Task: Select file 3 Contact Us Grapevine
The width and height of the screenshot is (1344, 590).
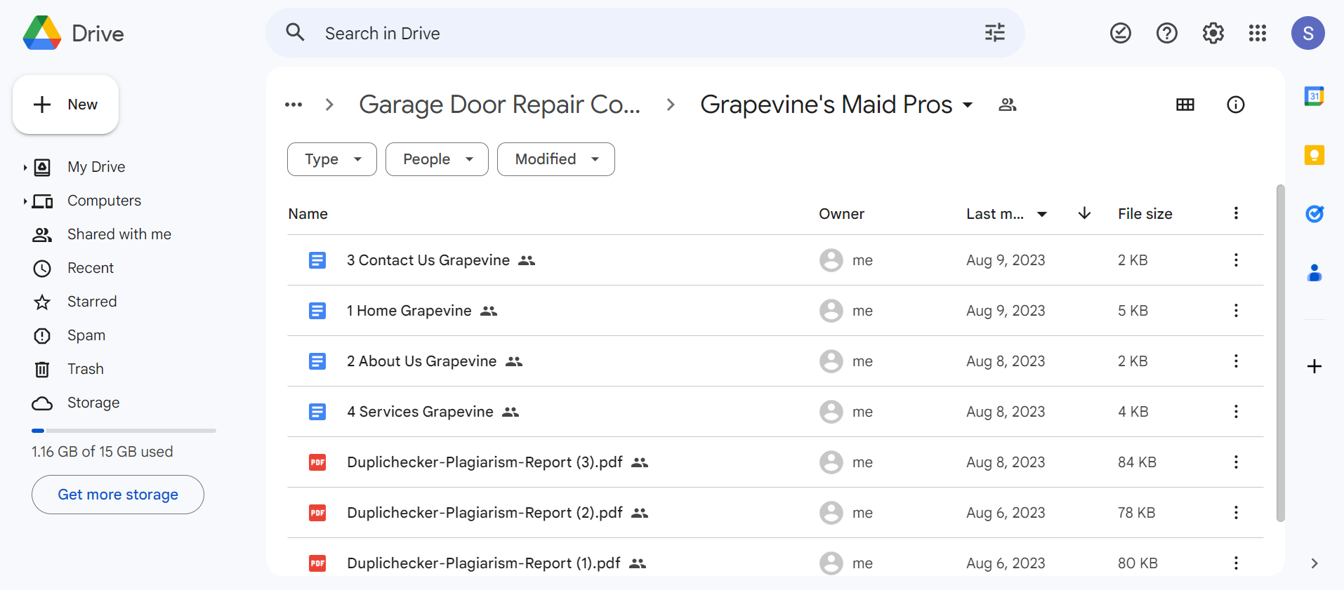Action: tap(775, 260)
